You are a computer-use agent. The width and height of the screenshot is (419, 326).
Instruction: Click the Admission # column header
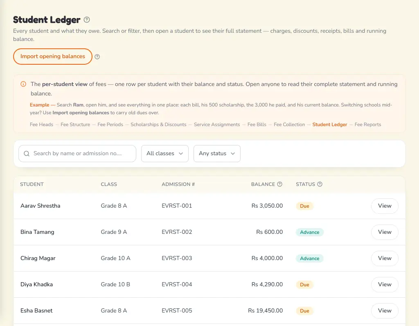tap(178, 184)
